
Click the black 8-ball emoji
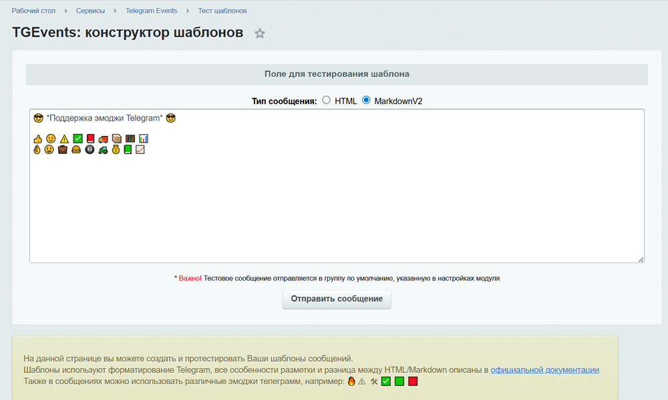click(90, 149)
